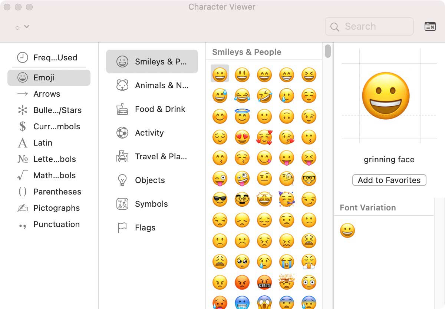Collapse Character Viewer to compact mode
Viewport: 445px width, 309px height.
pyautogui.click(x=430, y=26)
